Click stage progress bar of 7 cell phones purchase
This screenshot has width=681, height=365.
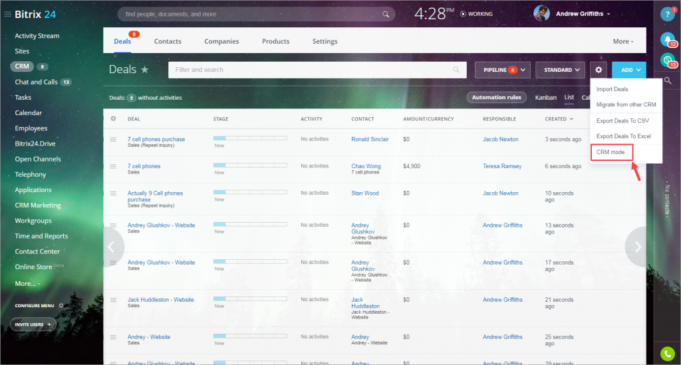(x=250, y=138)
